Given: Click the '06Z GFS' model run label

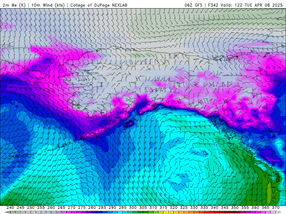Looking at the screenshot, I should [x=193, y=5].
